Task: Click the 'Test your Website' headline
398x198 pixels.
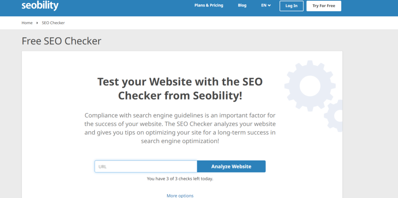Action: (x=180, y=89)
